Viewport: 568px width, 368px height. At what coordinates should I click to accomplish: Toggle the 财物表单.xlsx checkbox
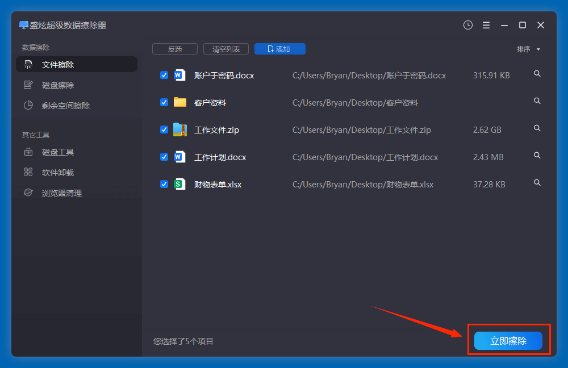[164, 184]
